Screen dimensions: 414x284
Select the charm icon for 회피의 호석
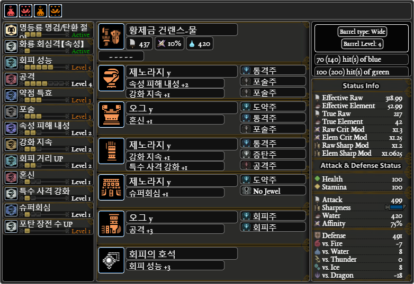click(x=111, y=260)
